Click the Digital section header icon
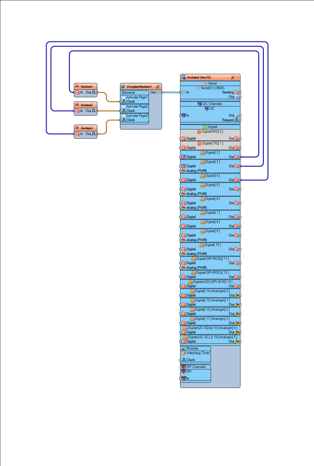Image resolution: width=314 pixels, height=466 pixels. click(205, 127)
